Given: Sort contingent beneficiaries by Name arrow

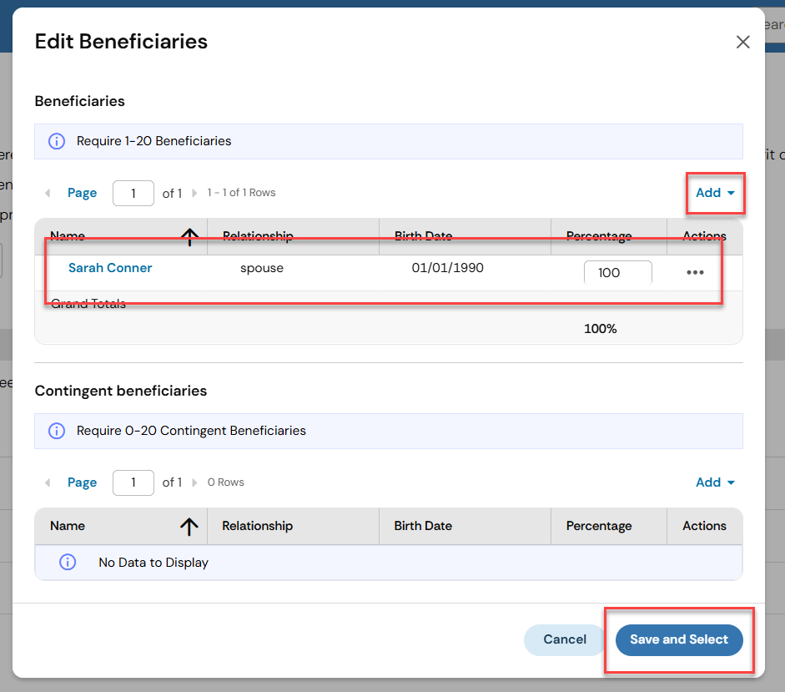Looking at the screenshot, I should (x=189, y=526).
